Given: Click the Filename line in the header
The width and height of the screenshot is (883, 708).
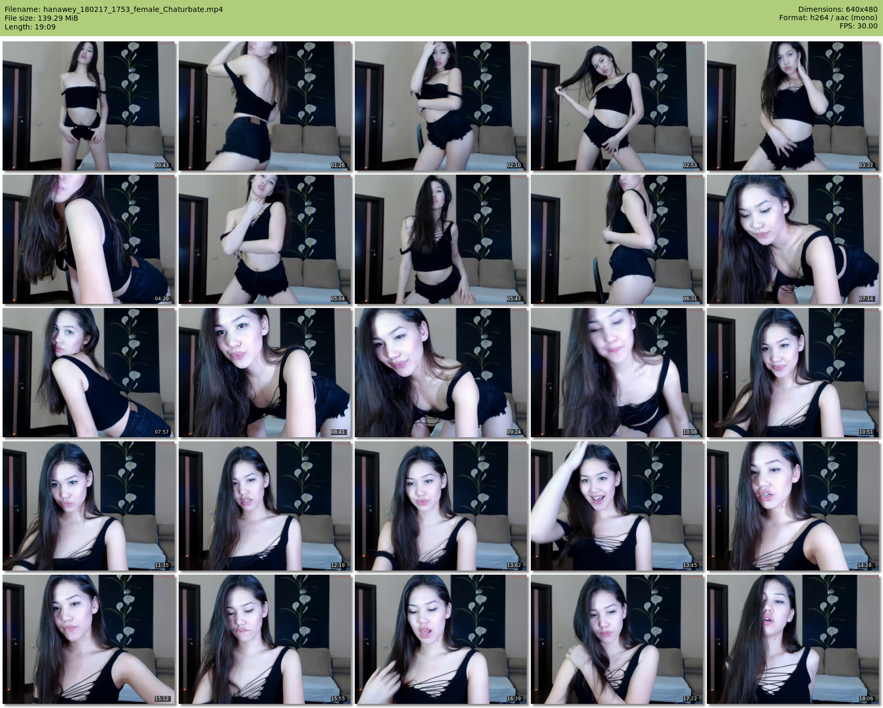Looking at the screenshot, I should point(114,9).
